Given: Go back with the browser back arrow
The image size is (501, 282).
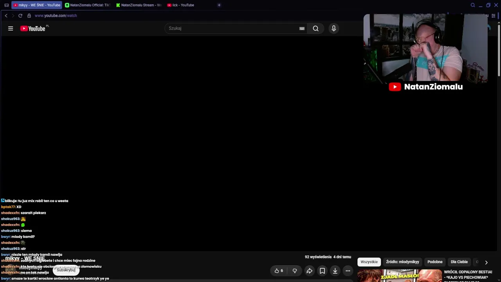Looking at the screenshot, I should pyautogui.click(x=6, y=16).
